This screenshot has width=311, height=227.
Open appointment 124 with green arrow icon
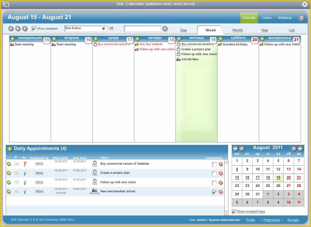(9, 163)
